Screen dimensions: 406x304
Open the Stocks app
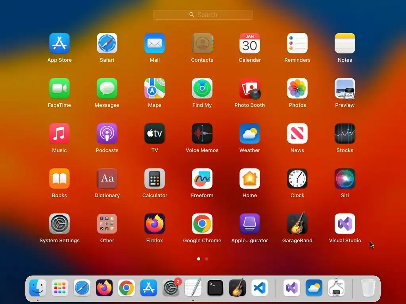coord(345,133)
